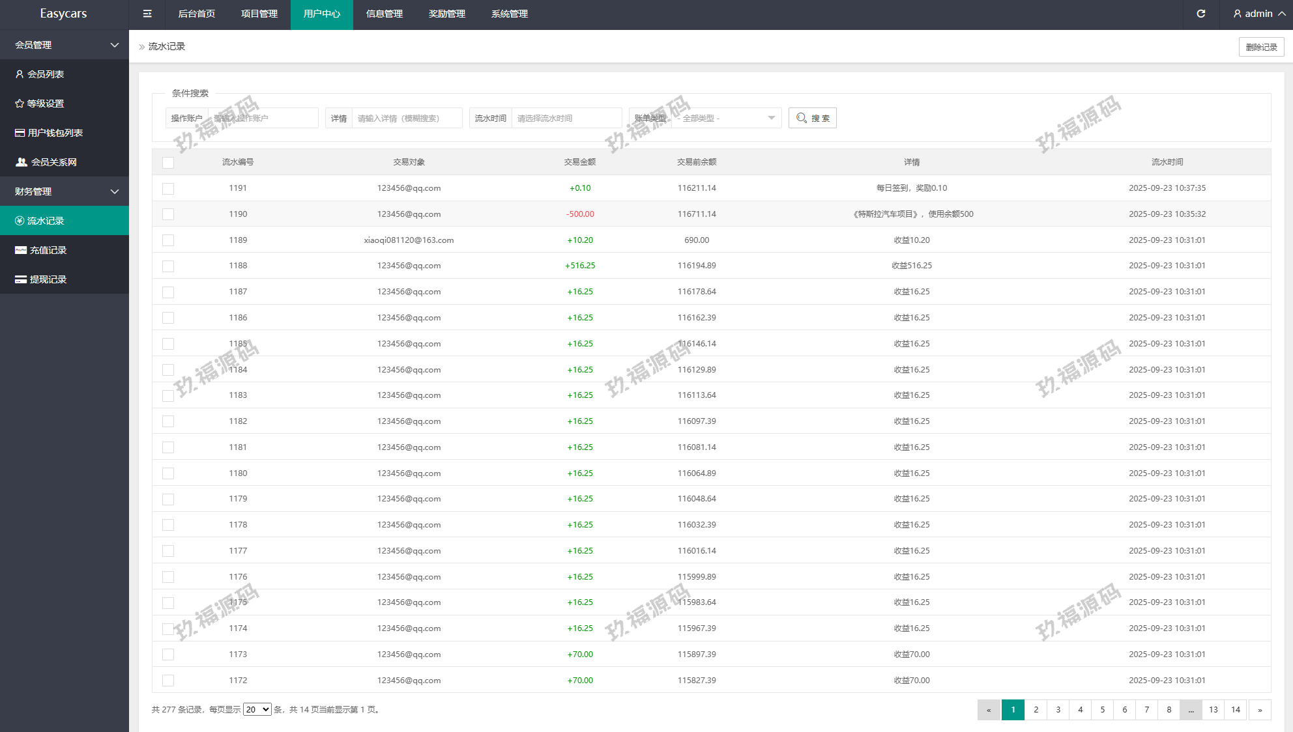
Task: Check the row for record 1191
Action: click(x=168, y=188)
